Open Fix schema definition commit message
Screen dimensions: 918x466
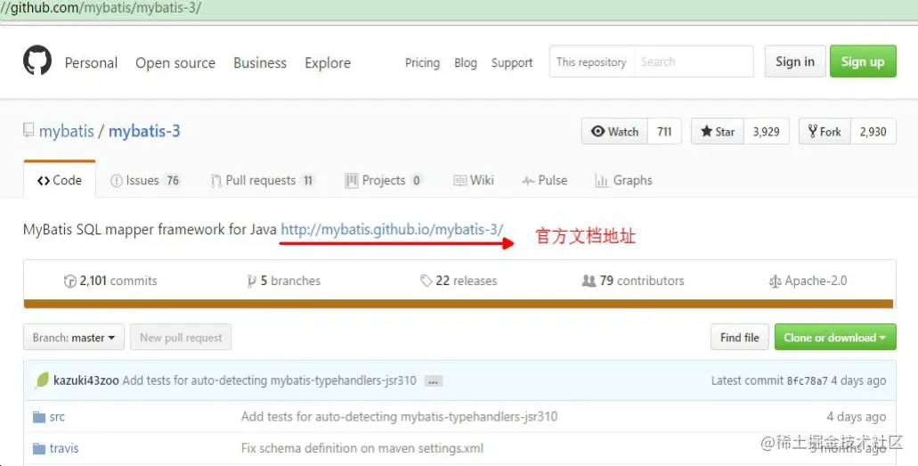tap(362, 448)
